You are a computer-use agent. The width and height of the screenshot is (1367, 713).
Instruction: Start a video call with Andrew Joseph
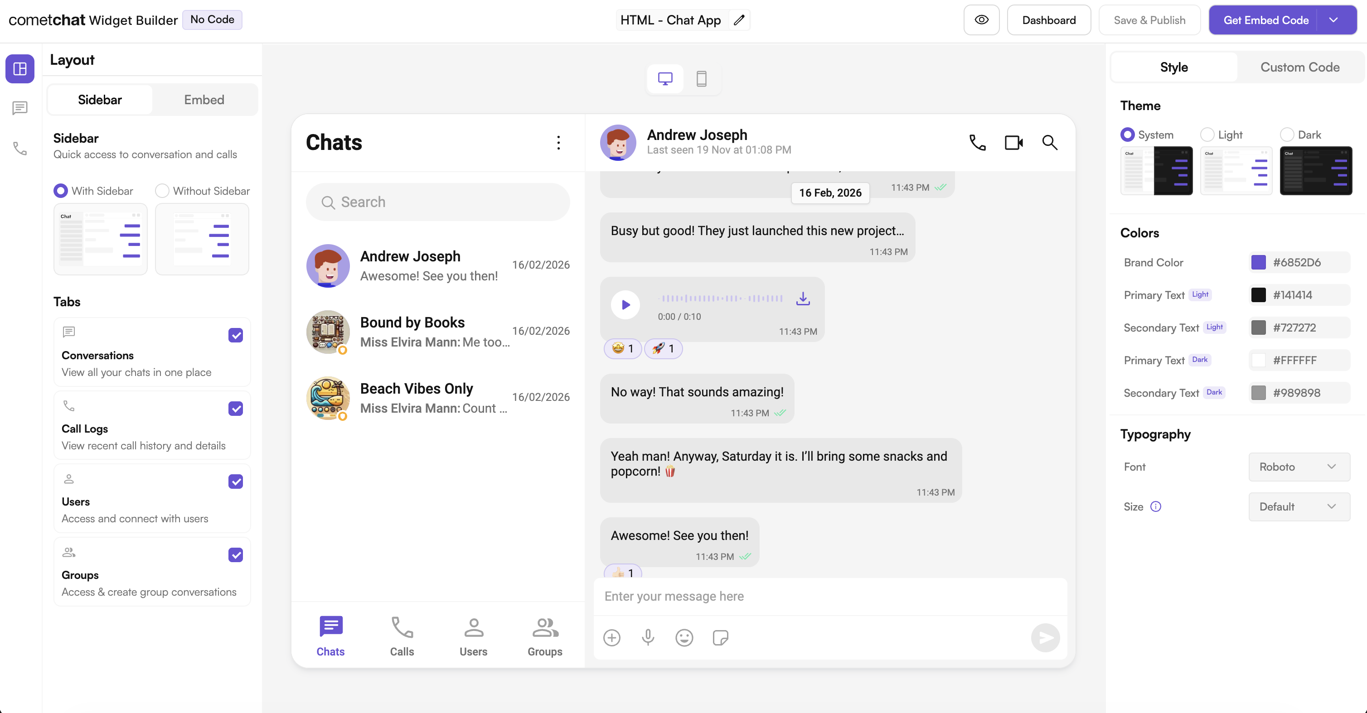(x=1013, y=143)
